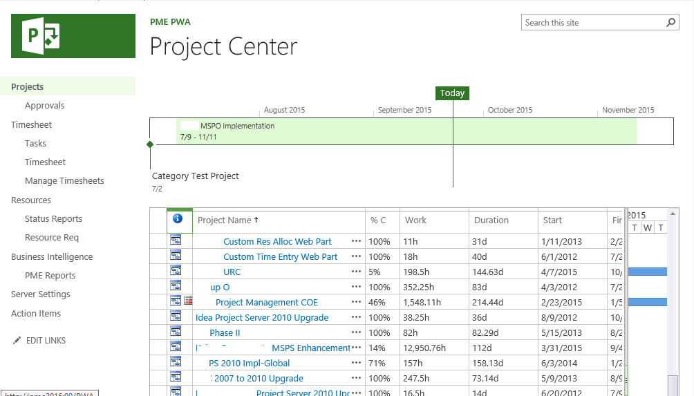Click the URC Gantt bar
694x396 pixels.
click(x=648, y=272)
